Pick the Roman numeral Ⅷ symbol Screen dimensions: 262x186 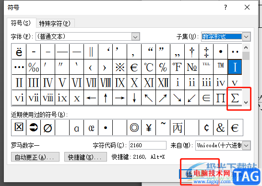click(106, 82)
